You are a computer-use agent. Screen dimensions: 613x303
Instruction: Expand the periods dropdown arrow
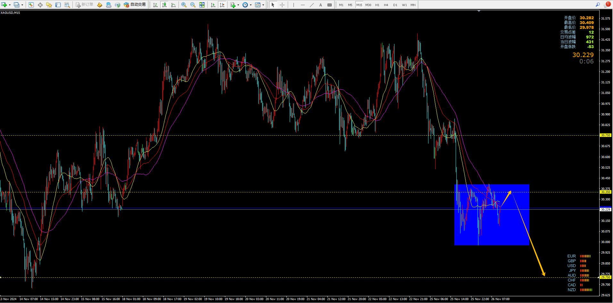pos(251,5)
